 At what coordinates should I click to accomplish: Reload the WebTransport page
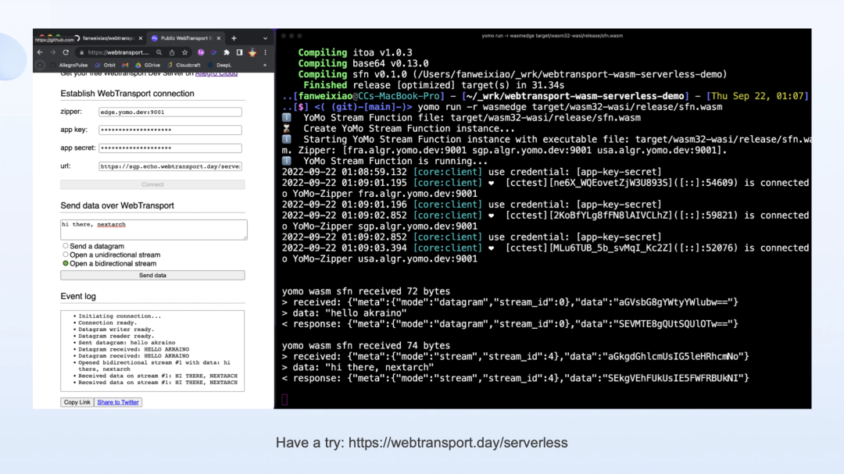(x=66, y=53)
